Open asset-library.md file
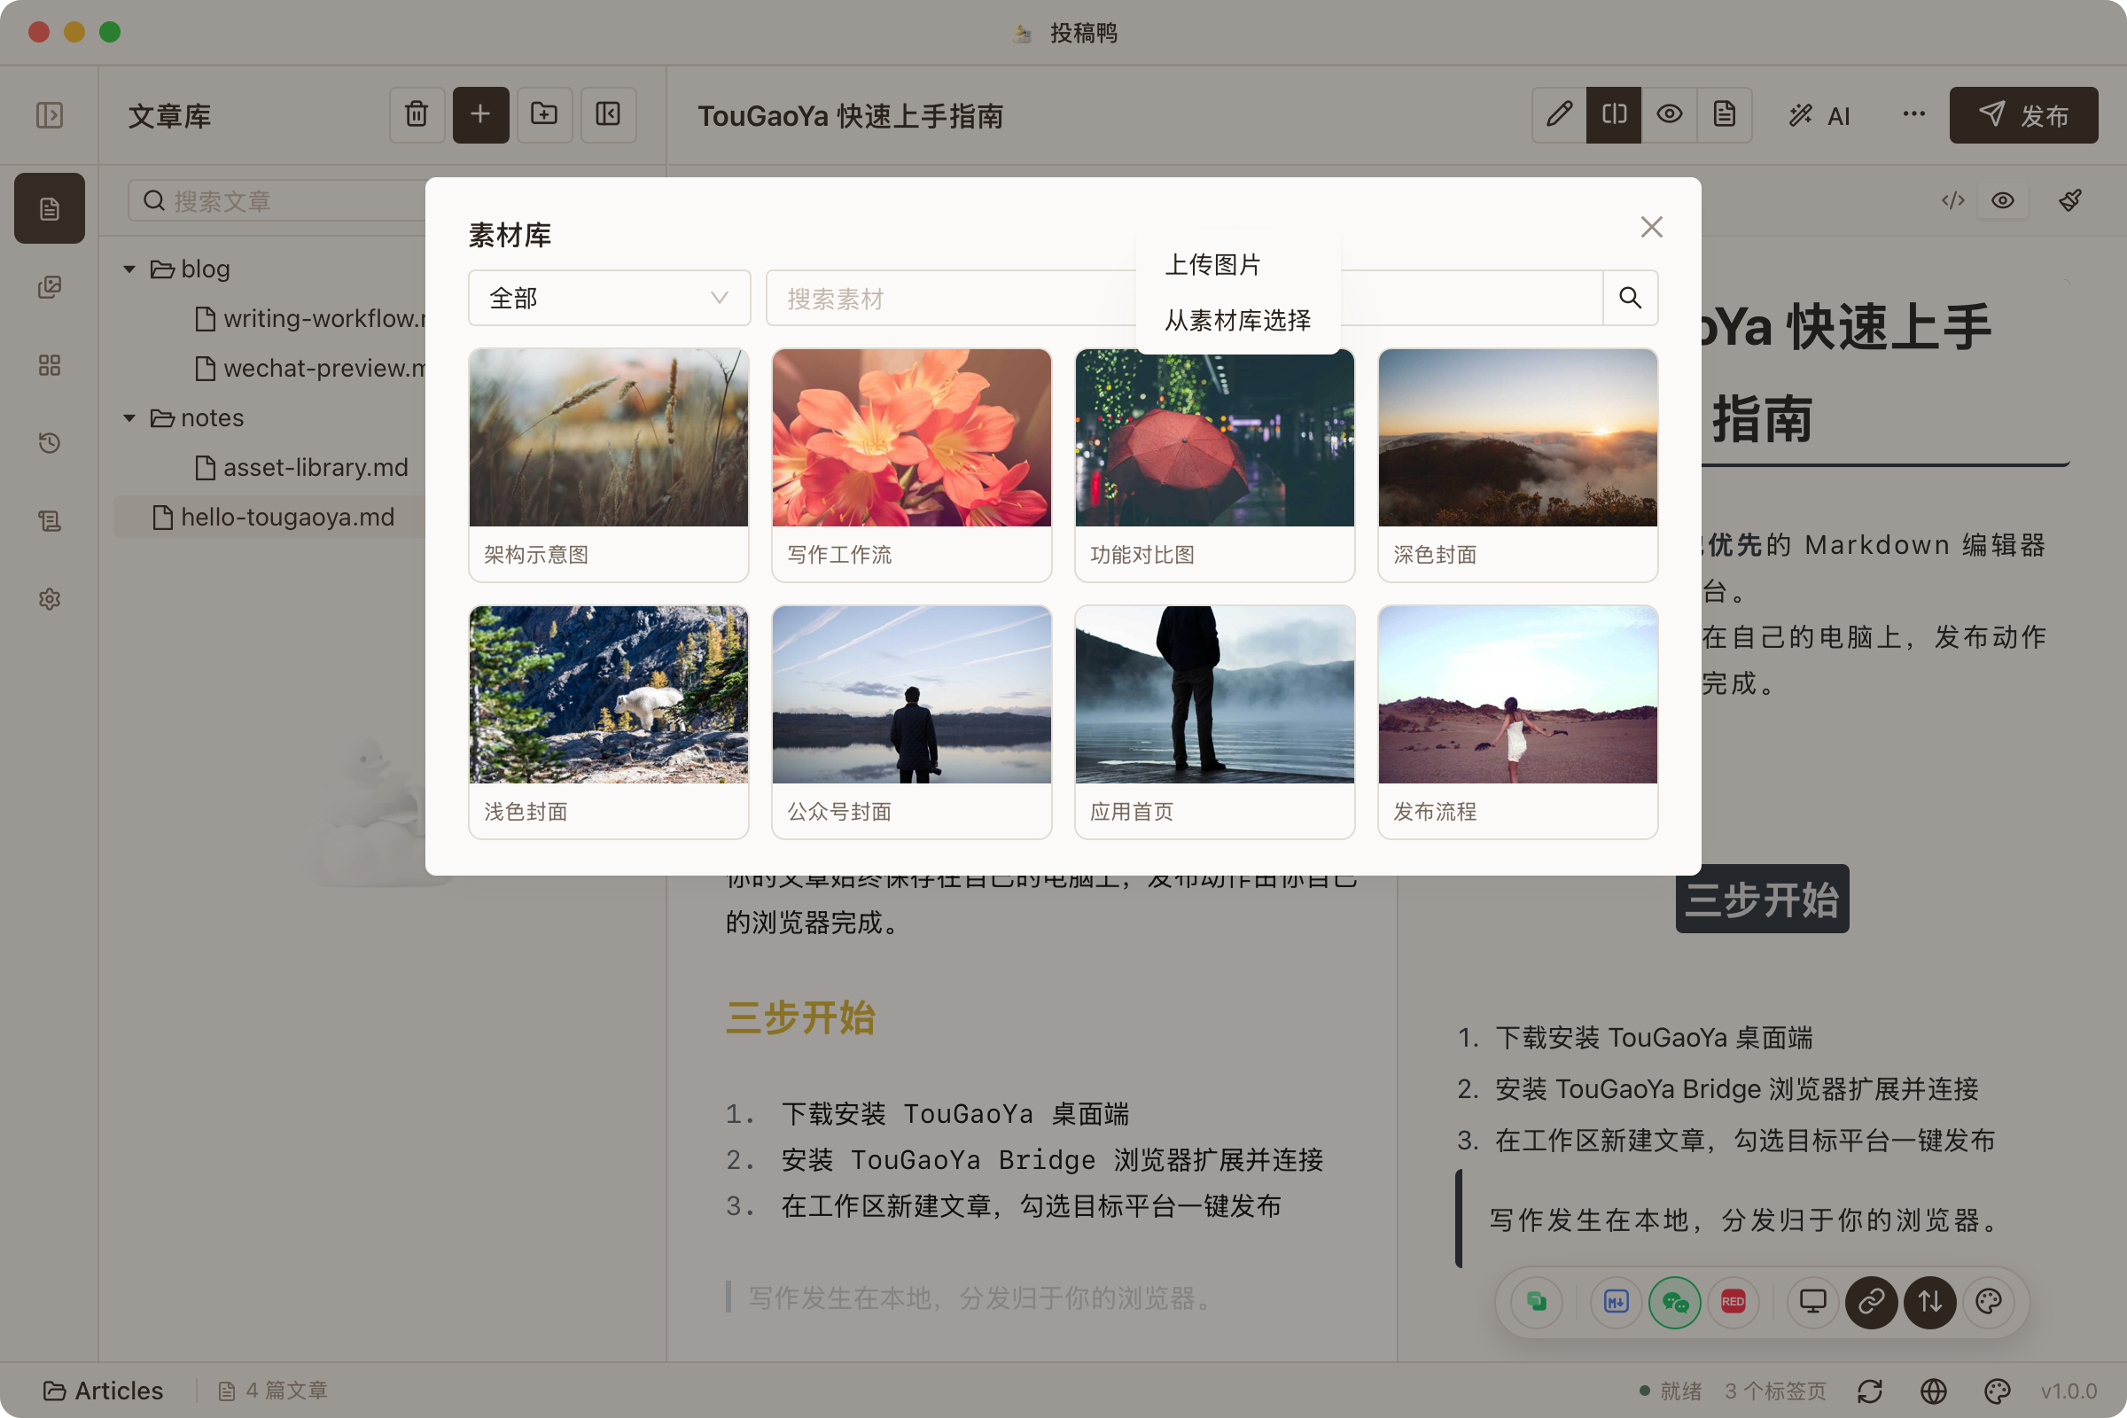 coord(302,468)
